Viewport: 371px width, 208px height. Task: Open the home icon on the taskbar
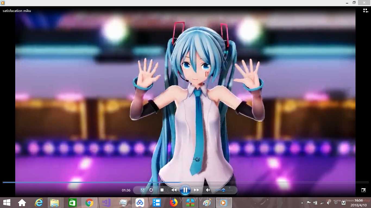[x=22, y=203]
